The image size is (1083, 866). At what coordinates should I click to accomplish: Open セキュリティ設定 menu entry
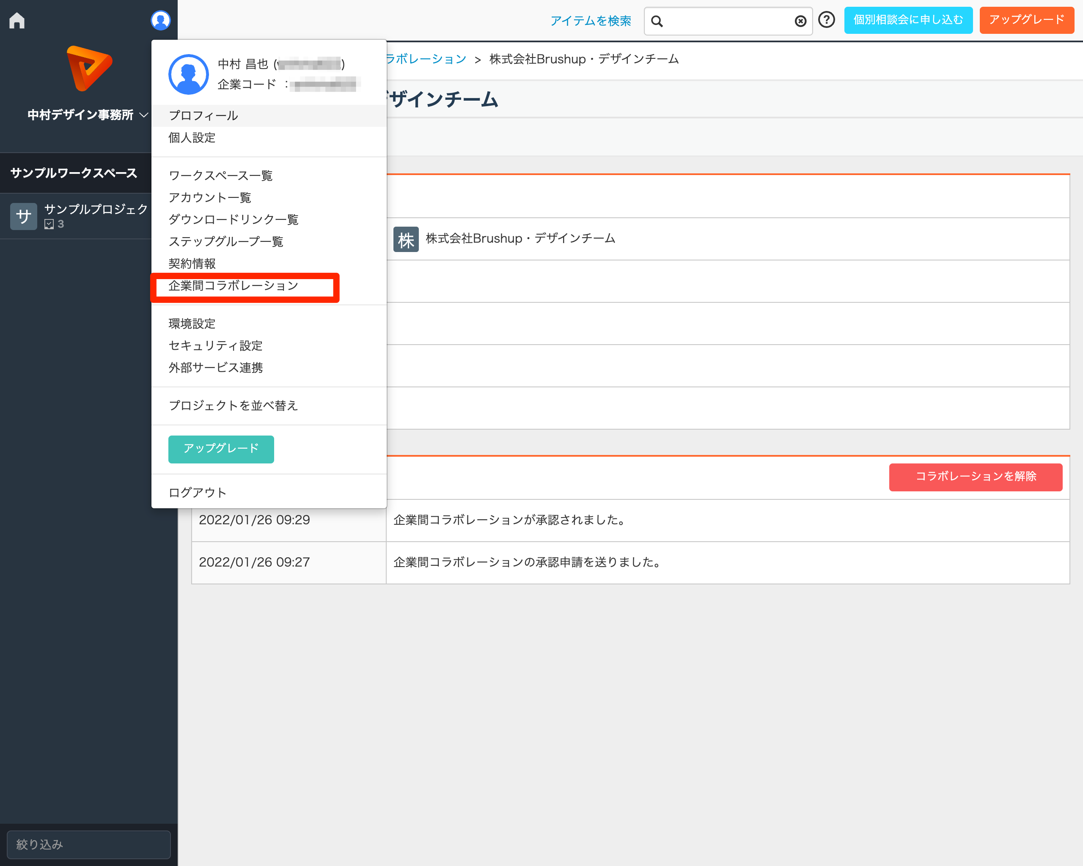[215, 345]
